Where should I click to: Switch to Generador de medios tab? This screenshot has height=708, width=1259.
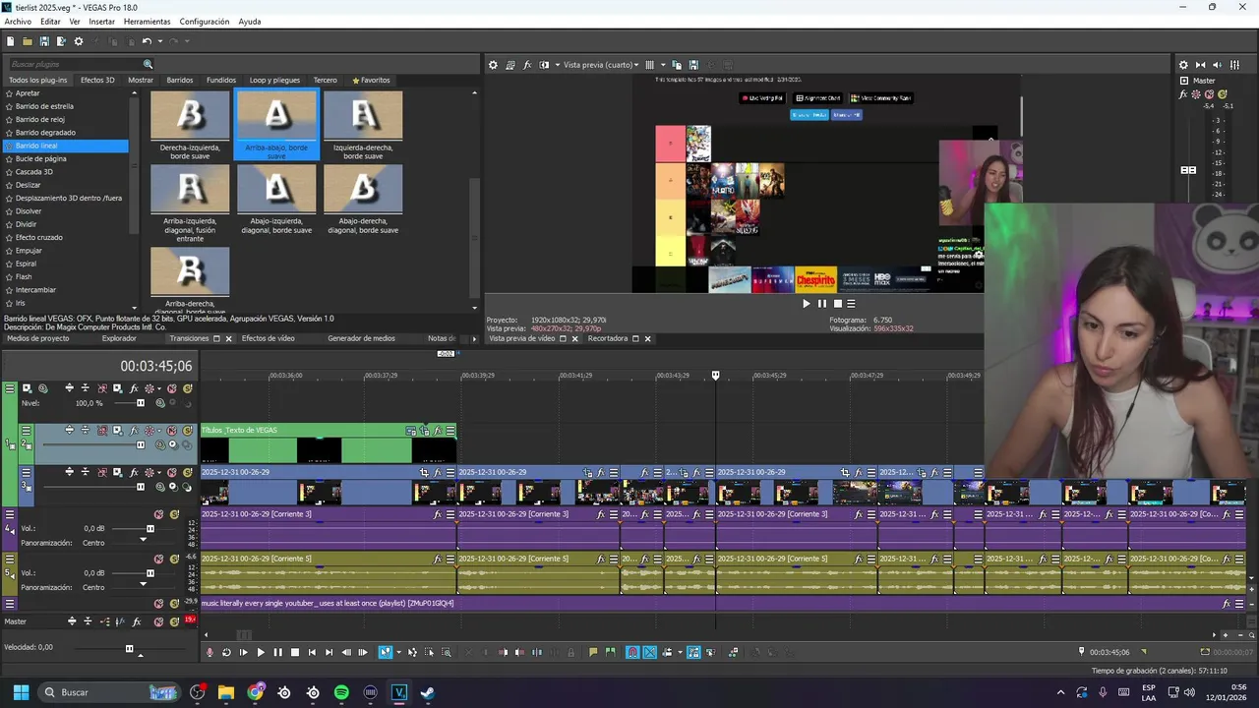pyautogui.click(x=361, y=338)
